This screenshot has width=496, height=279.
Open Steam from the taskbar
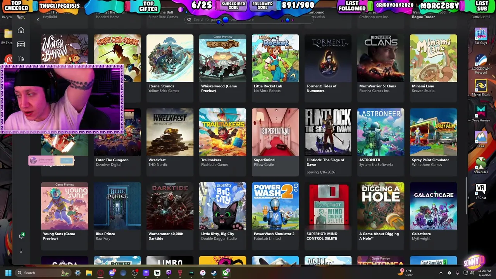[214, 273]
